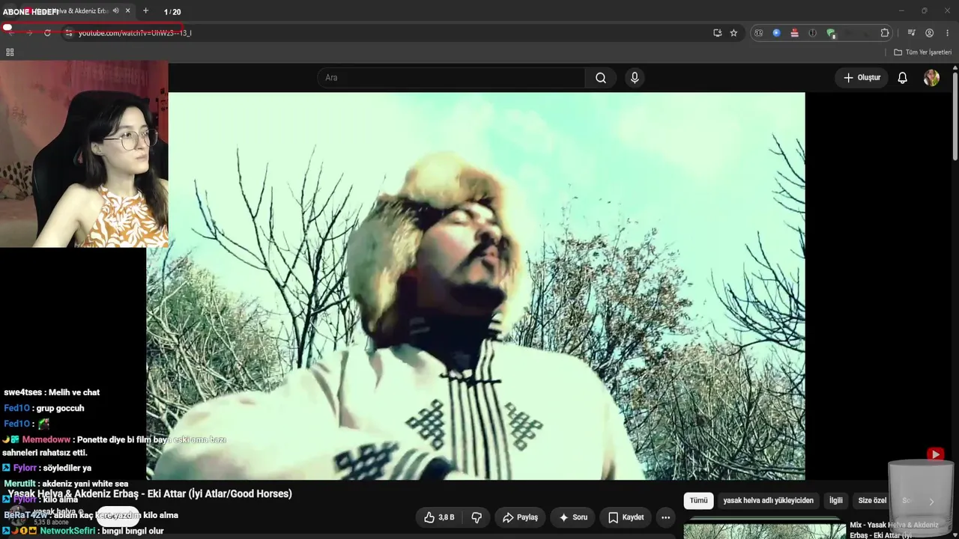959x539 pixels.
Task: Open the YouTube account avatar menu
Action: [x=931, y=78]
